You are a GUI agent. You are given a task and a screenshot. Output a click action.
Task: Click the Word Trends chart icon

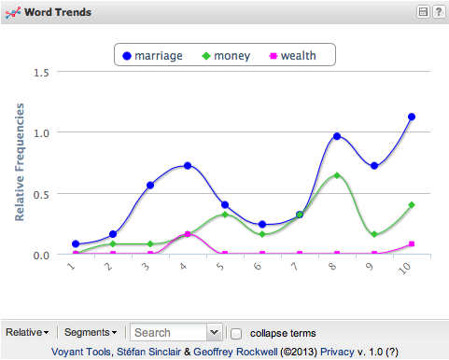[13, 12]
